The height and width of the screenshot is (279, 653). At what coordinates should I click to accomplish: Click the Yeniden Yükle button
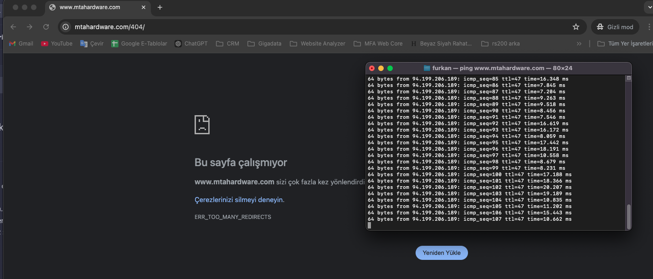(442, 253)
